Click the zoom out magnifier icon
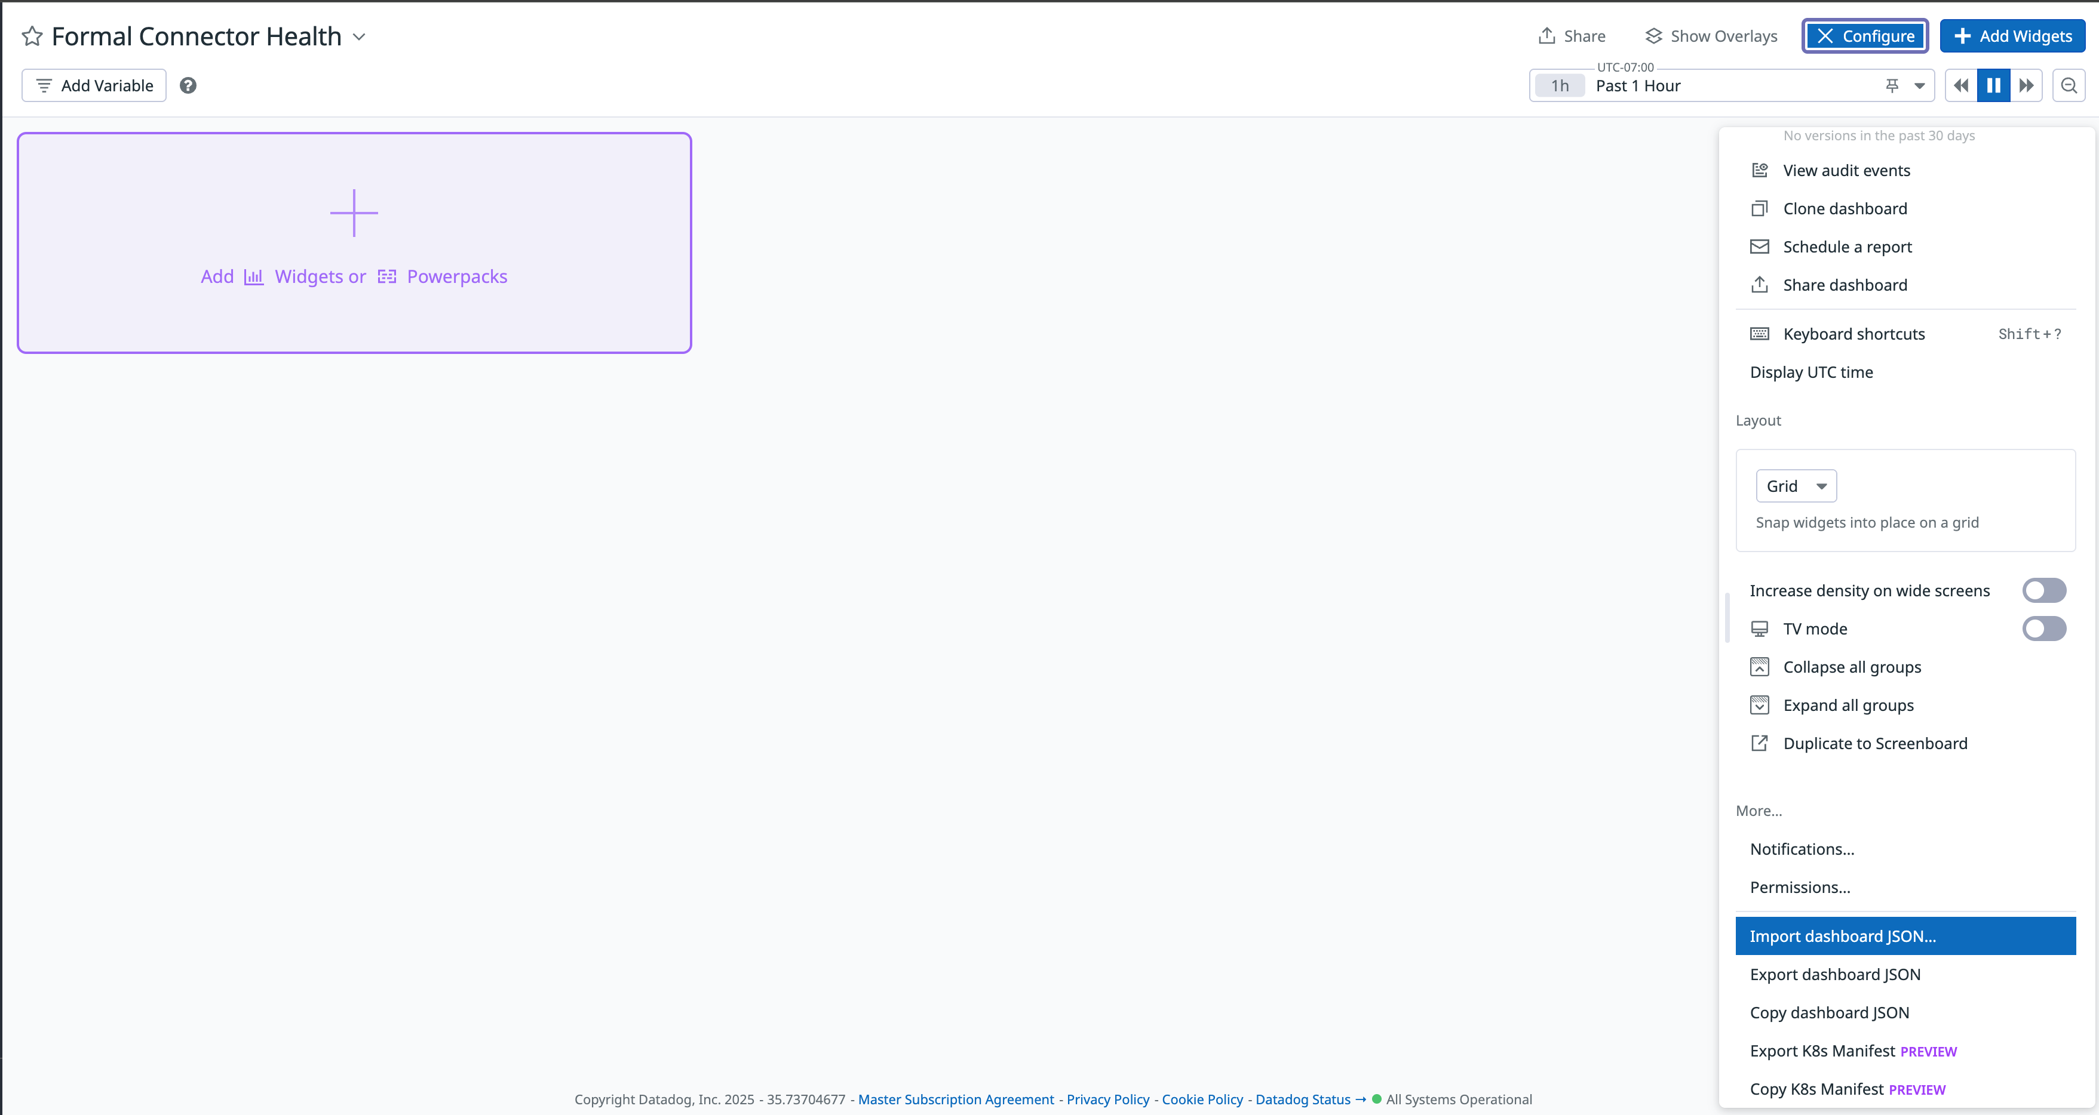 pyautogui.click(x=2069, y=85)
